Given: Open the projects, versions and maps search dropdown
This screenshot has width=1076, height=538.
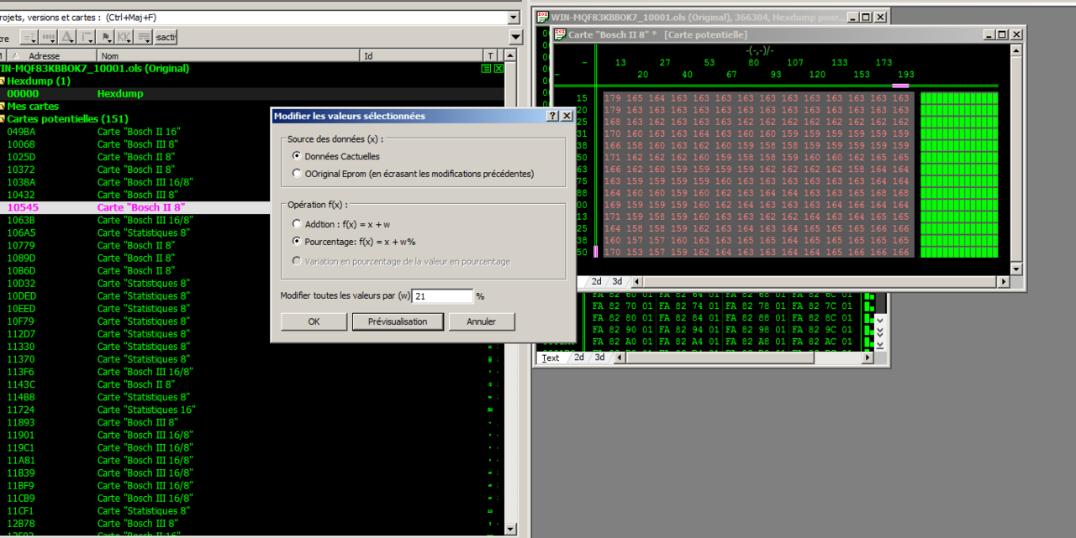Looking at the screenshot, I should pyautogui.click(x=514, y=17).
